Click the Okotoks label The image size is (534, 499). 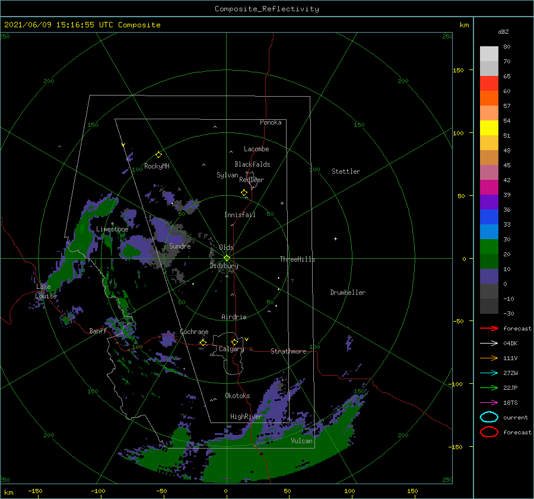point(237,395)
